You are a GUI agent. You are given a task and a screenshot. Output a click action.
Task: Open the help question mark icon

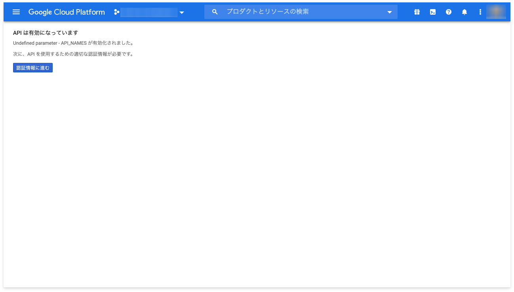tap(449, 12)
